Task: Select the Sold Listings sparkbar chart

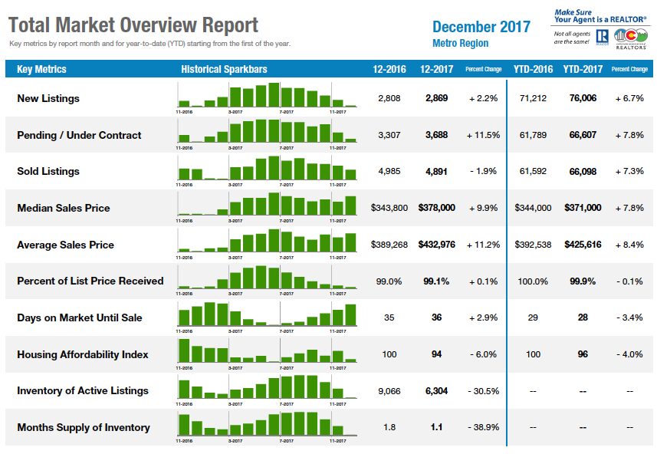Action: [x=267, y=170]
